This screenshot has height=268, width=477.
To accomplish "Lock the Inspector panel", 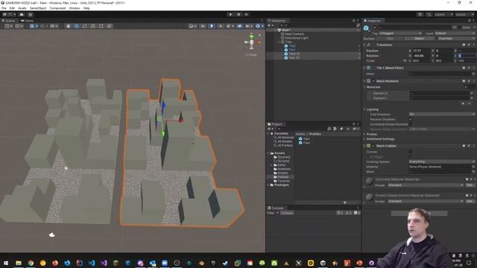I will [469, 21].
